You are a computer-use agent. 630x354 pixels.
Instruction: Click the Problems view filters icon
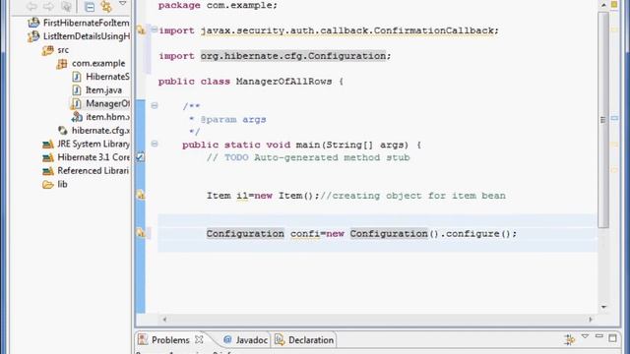coord(569,339)
